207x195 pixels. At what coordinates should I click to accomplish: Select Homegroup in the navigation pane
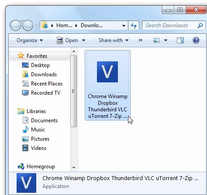point(41,167)
